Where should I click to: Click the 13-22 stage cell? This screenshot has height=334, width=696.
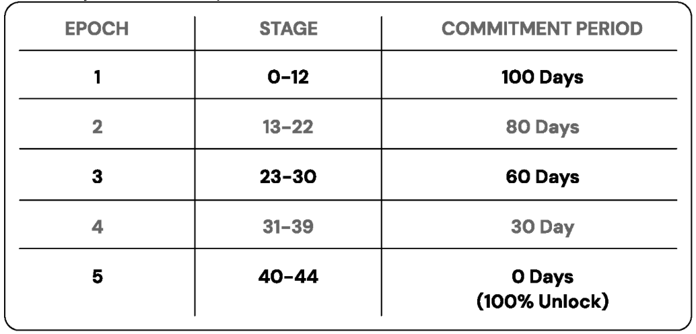coord(289,127)
